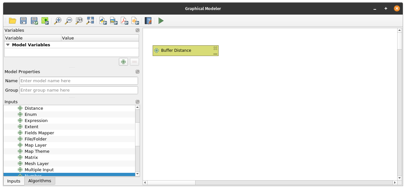
Task: Open the Edit model help icon
Action: [148, 21]
